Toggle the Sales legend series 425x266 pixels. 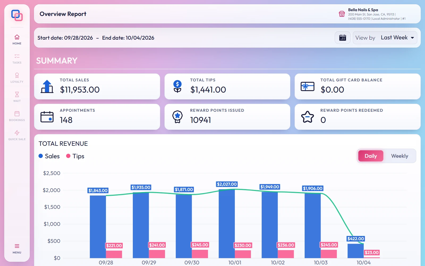[49, 156]
